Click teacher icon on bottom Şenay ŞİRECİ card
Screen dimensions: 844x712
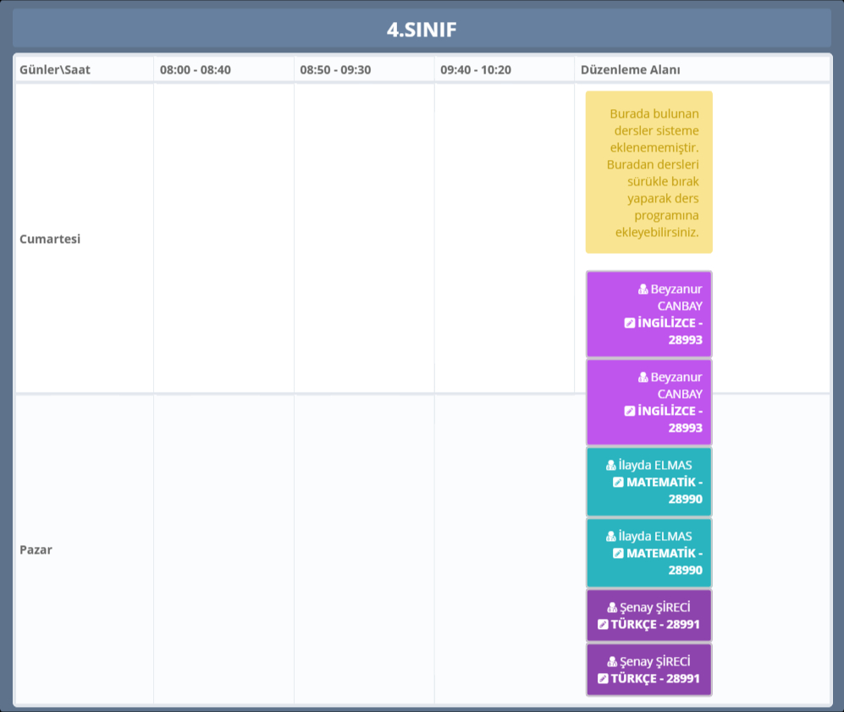612,661
